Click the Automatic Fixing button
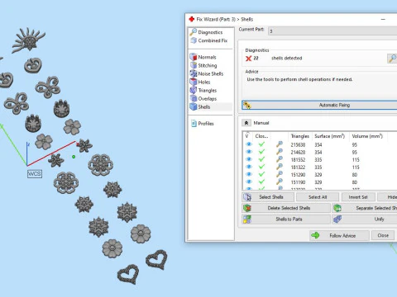This screenshot has width=397, height=297. pyautogui.click(x=319, y=105)
